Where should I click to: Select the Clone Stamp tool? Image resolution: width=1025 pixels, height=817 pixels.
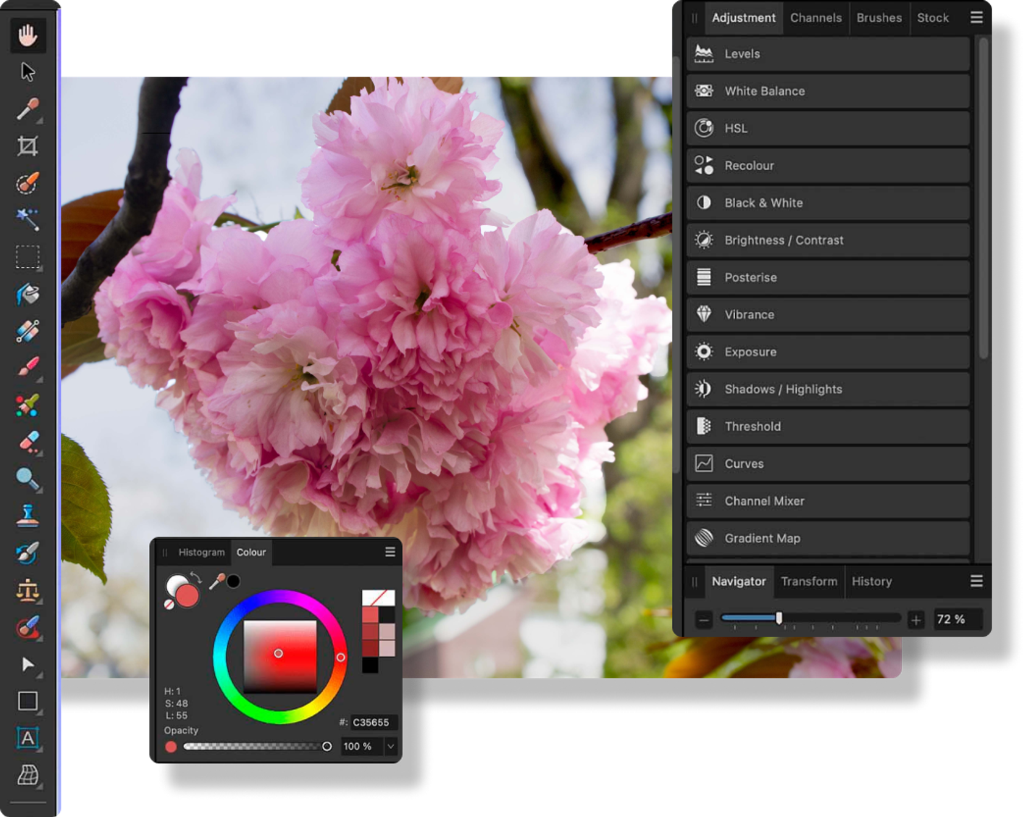pyautogui.click(x=27, y=514)
